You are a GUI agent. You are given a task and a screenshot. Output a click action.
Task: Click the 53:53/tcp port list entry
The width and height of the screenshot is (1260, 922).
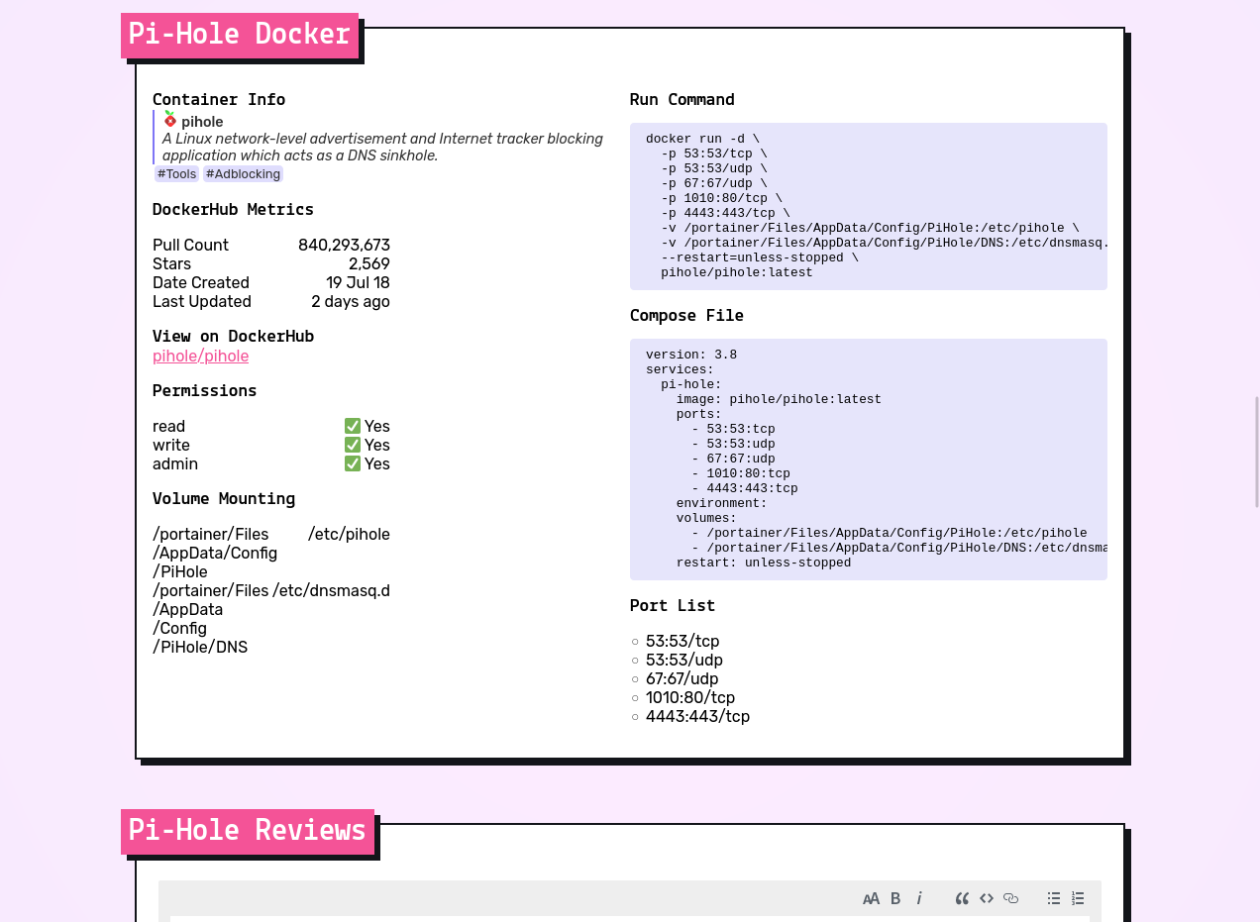pos(682,642)
